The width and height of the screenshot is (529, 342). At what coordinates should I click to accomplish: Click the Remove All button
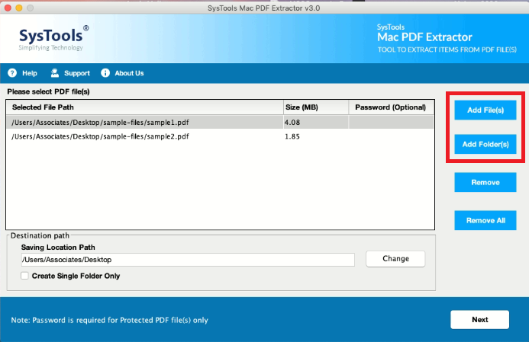485,220
